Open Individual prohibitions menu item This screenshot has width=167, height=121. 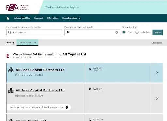tap(22, 18)
